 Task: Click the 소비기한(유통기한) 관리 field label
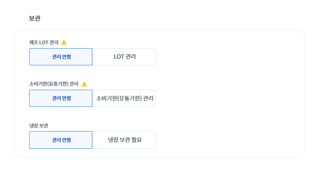[54, 84]
